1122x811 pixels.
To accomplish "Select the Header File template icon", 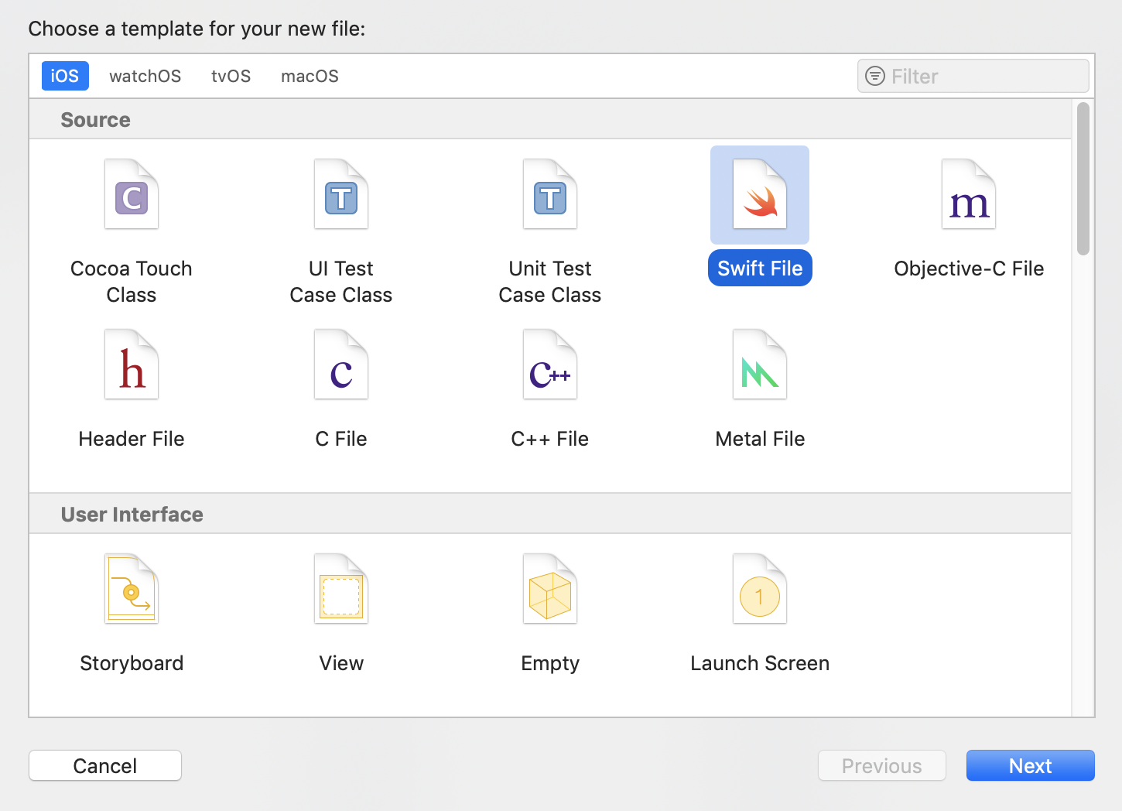I will [132, 364].
